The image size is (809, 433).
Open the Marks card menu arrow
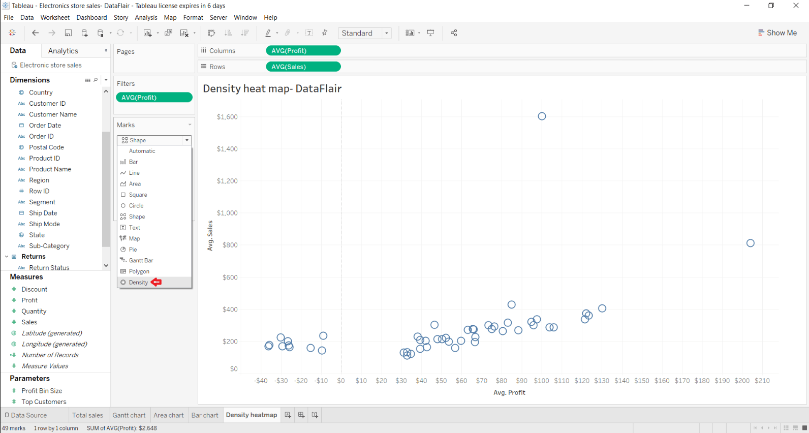coord(190,125)
